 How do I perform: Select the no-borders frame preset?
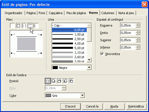(12, 26)
